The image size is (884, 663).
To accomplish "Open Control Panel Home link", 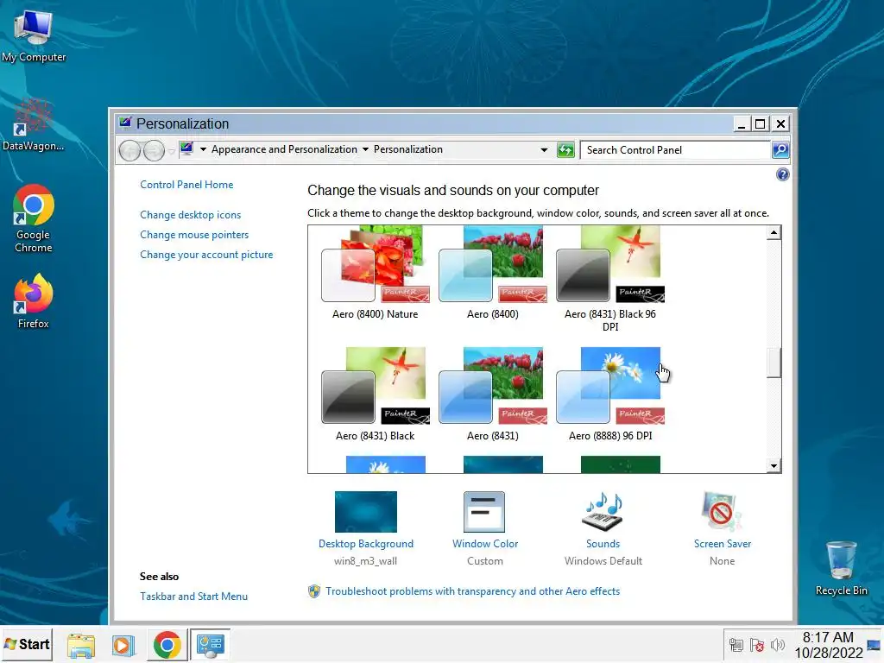I will click(186, 185).
